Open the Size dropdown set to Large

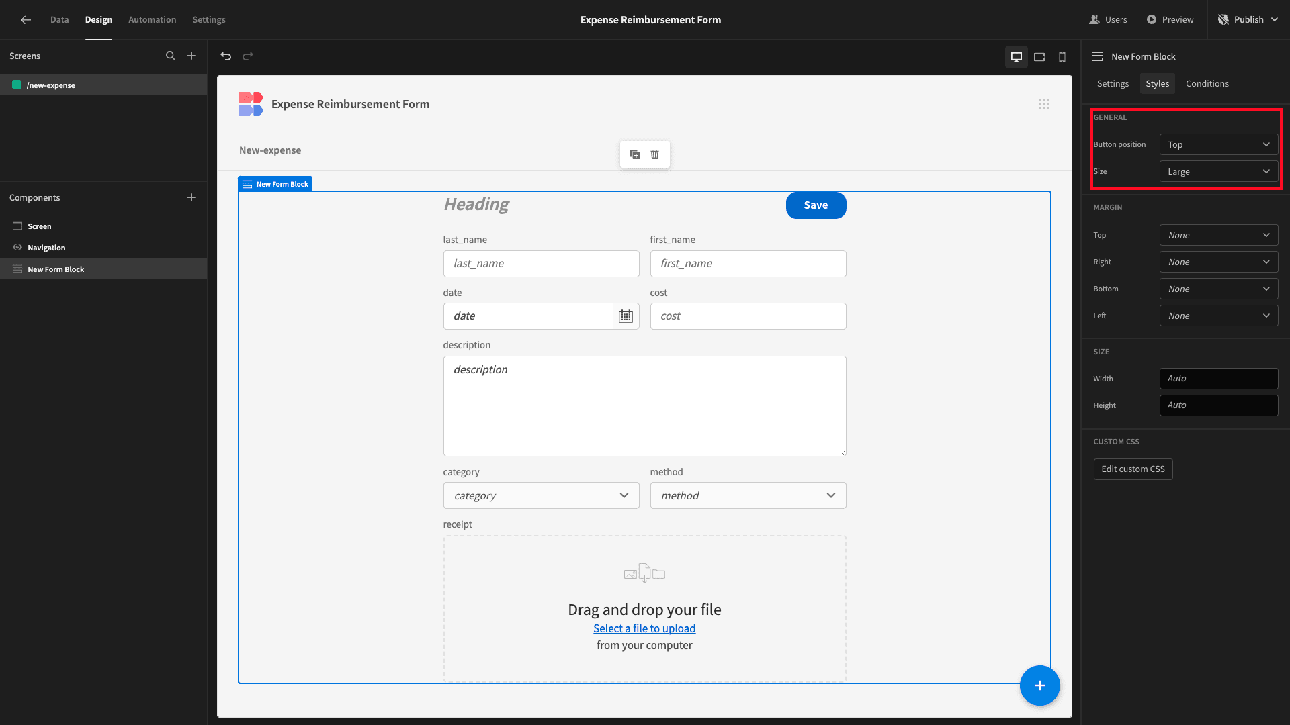1219,171
